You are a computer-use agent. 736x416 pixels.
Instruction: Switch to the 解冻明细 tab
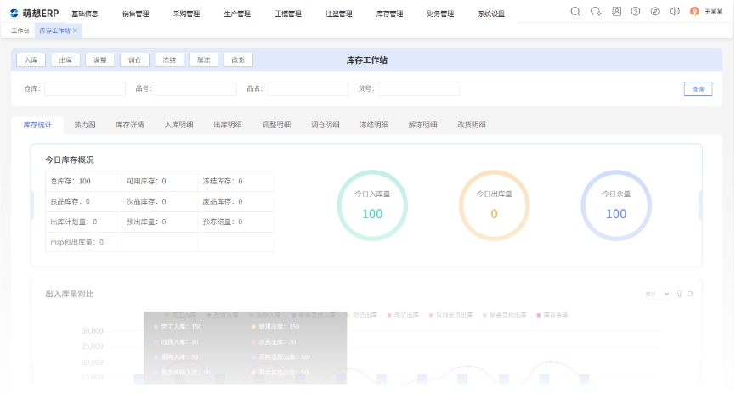[423, 125]
